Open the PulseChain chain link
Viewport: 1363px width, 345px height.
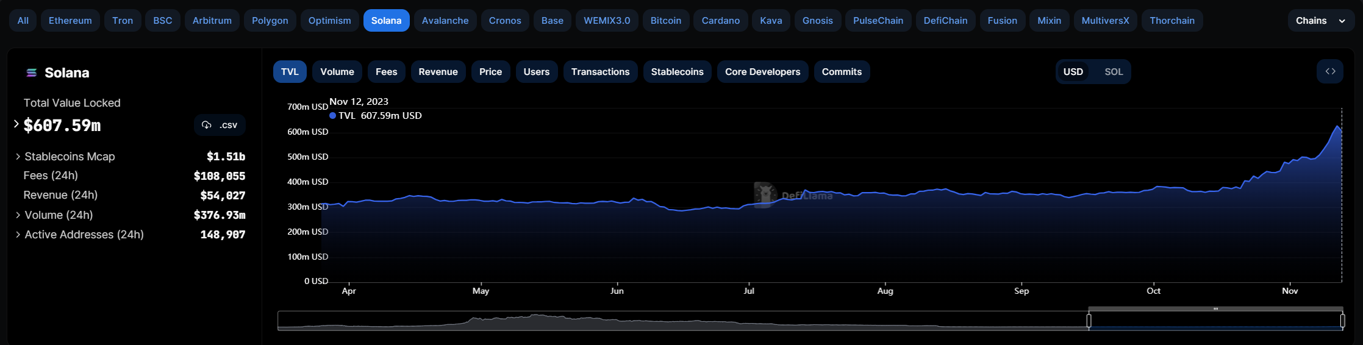click(x=878, y=20)
